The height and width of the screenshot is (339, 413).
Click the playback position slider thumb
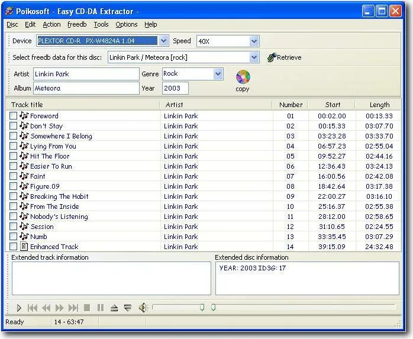tap(214, 308)
